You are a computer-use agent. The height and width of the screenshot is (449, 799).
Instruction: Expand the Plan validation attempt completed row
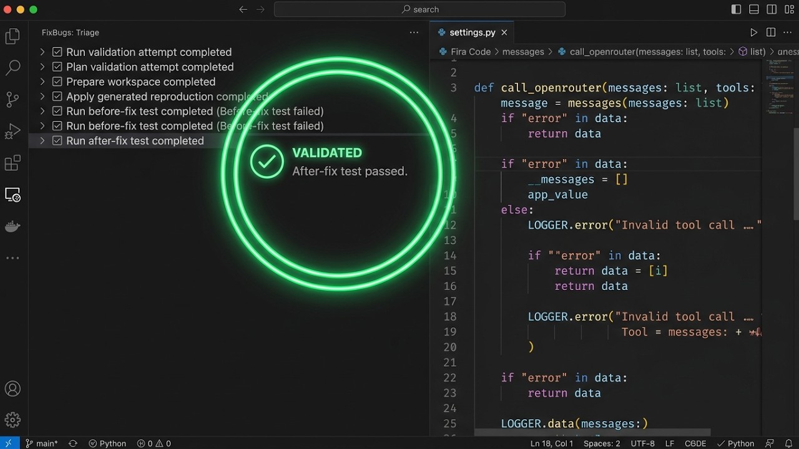click(42, 67)
